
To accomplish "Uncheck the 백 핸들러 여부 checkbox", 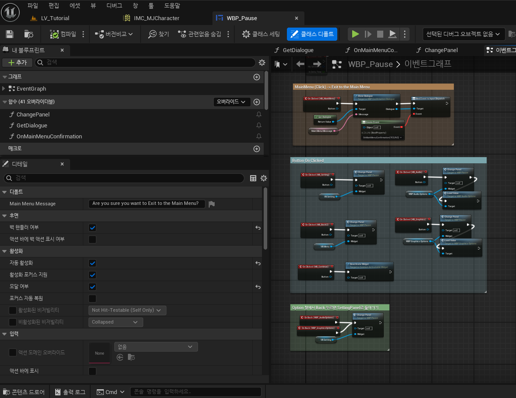I will (x=92, y=228).
